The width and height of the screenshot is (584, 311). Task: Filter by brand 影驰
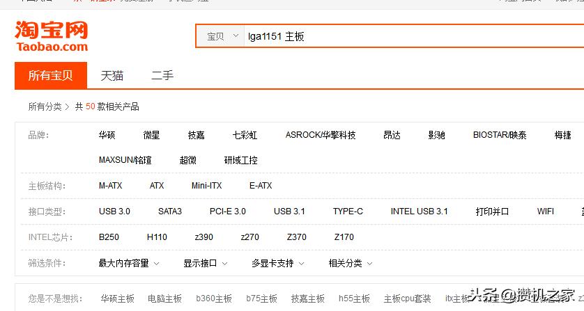[436, 135]
